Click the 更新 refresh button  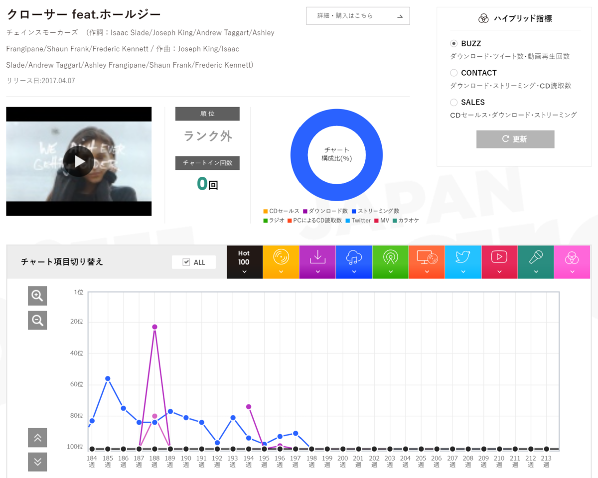[515, 139]
